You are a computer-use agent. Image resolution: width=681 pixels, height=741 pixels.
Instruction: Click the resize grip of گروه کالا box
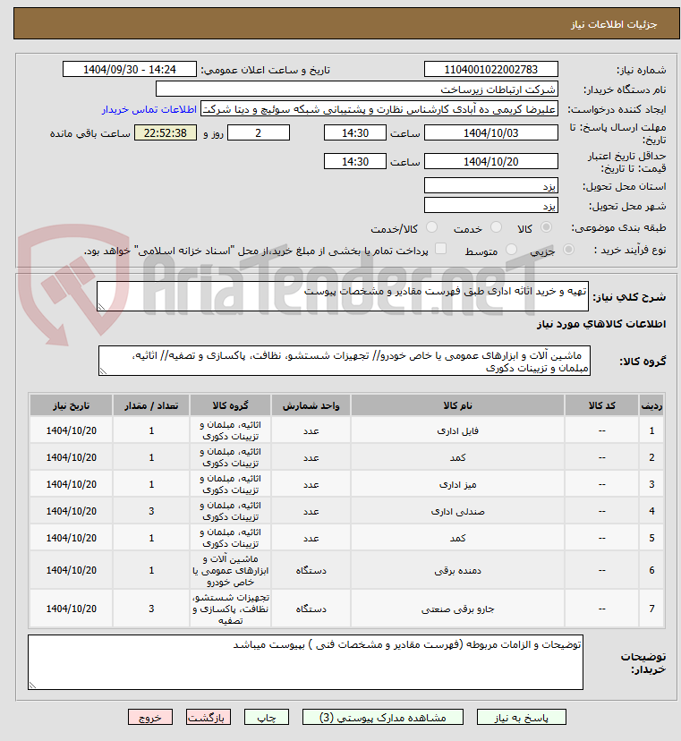coord(103,371)
